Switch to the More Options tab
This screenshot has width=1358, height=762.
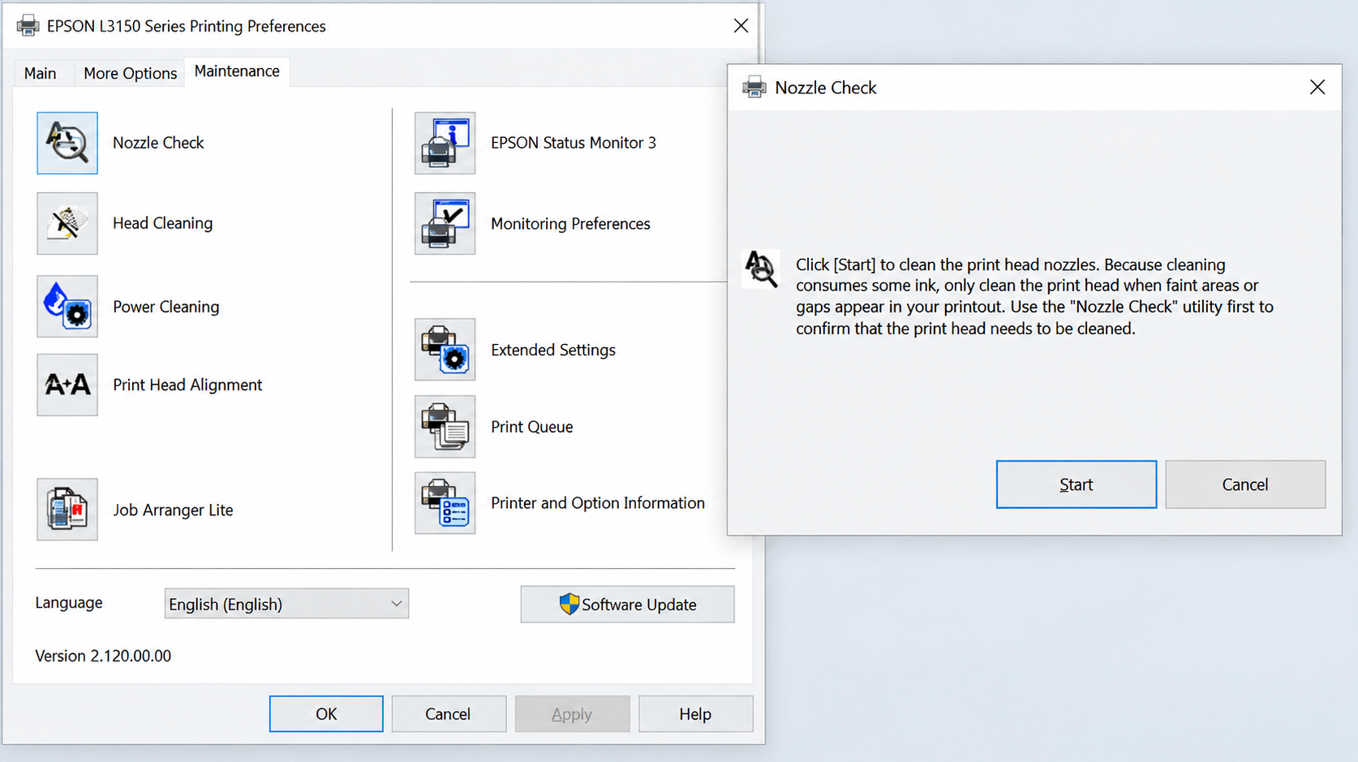(130, 73)
